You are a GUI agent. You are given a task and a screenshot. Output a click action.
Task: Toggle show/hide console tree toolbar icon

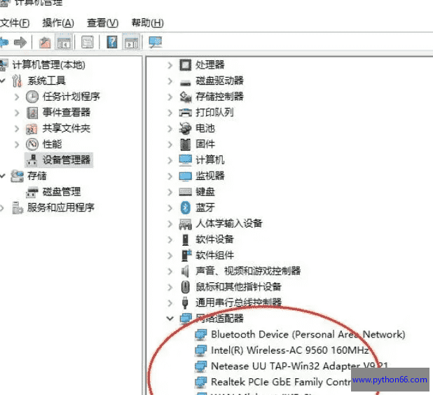64,43
